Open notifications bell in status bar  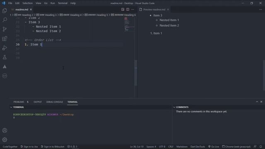pos(260,147)
